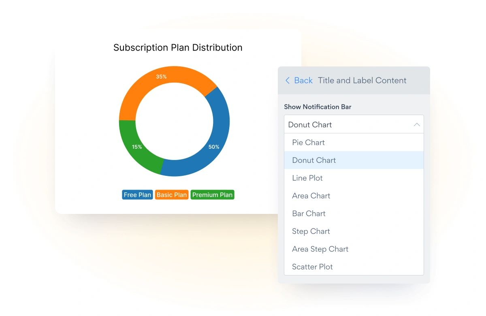Click the Back link
Image resolution: width=486 pixels, height=316 pixels.
[303, 81]
